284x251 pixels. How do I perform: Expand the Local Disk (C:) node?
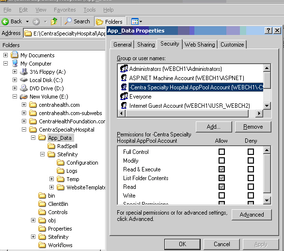tap(15, 80)
